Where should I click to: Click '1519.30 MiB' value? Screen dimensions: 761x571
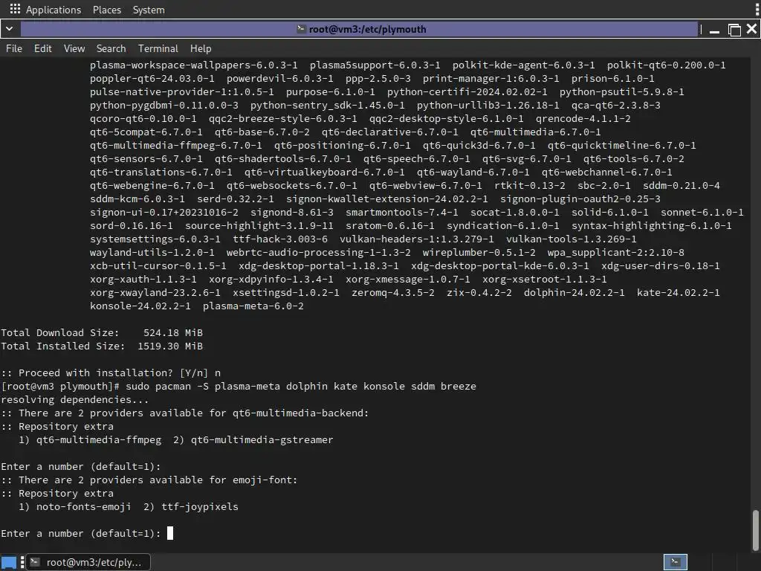click(x=170, y=346)
